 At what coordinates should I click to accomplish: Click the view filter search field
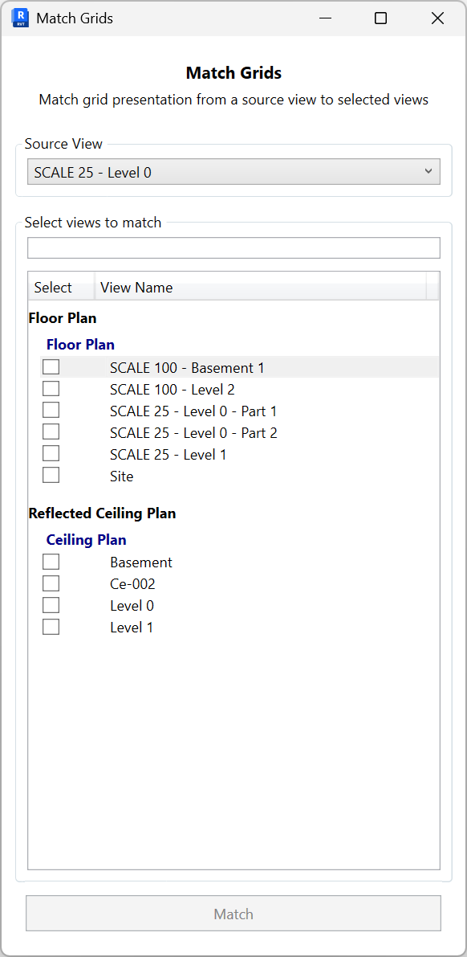pos(233,247)
